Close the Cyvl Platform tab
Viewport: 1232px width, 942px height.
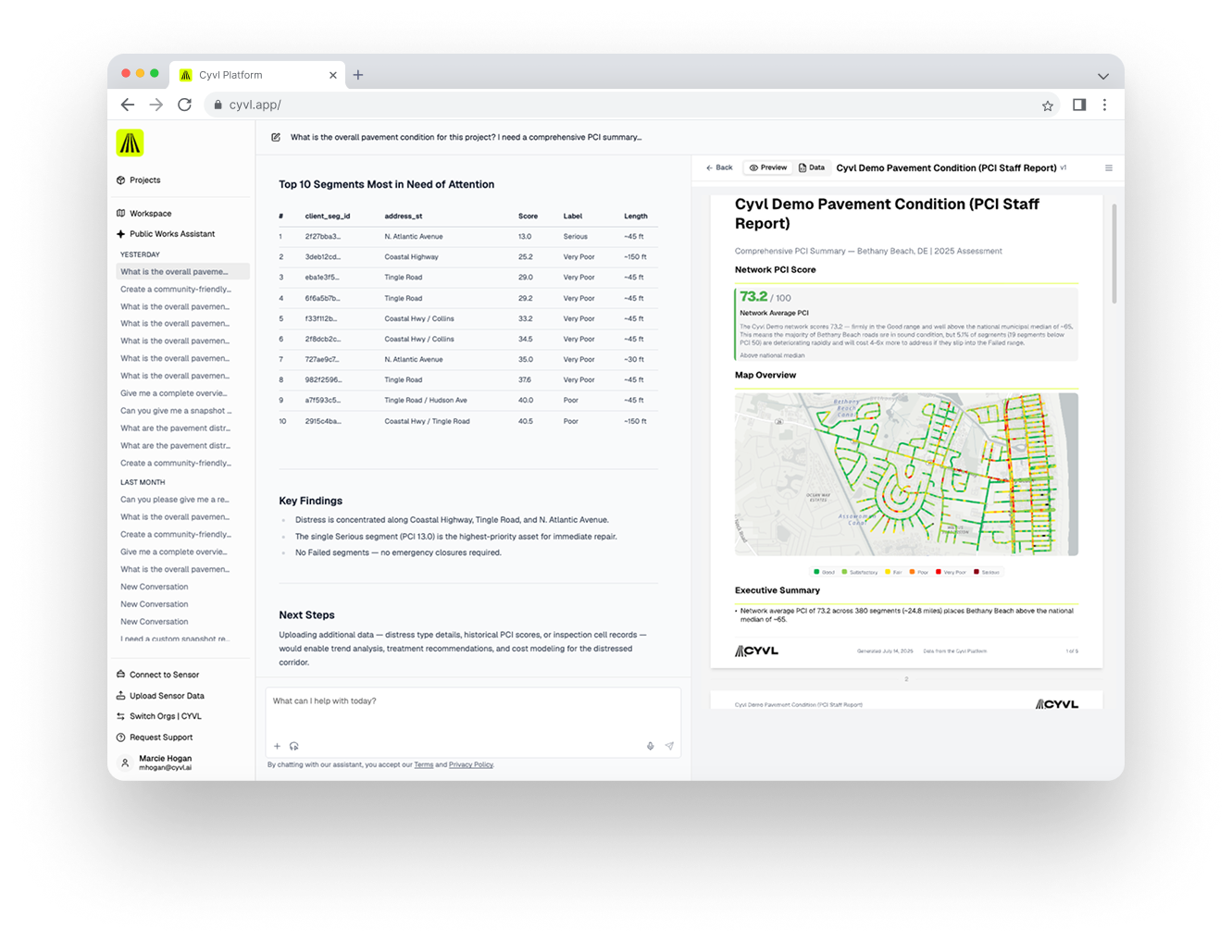[x=333, y=75]
